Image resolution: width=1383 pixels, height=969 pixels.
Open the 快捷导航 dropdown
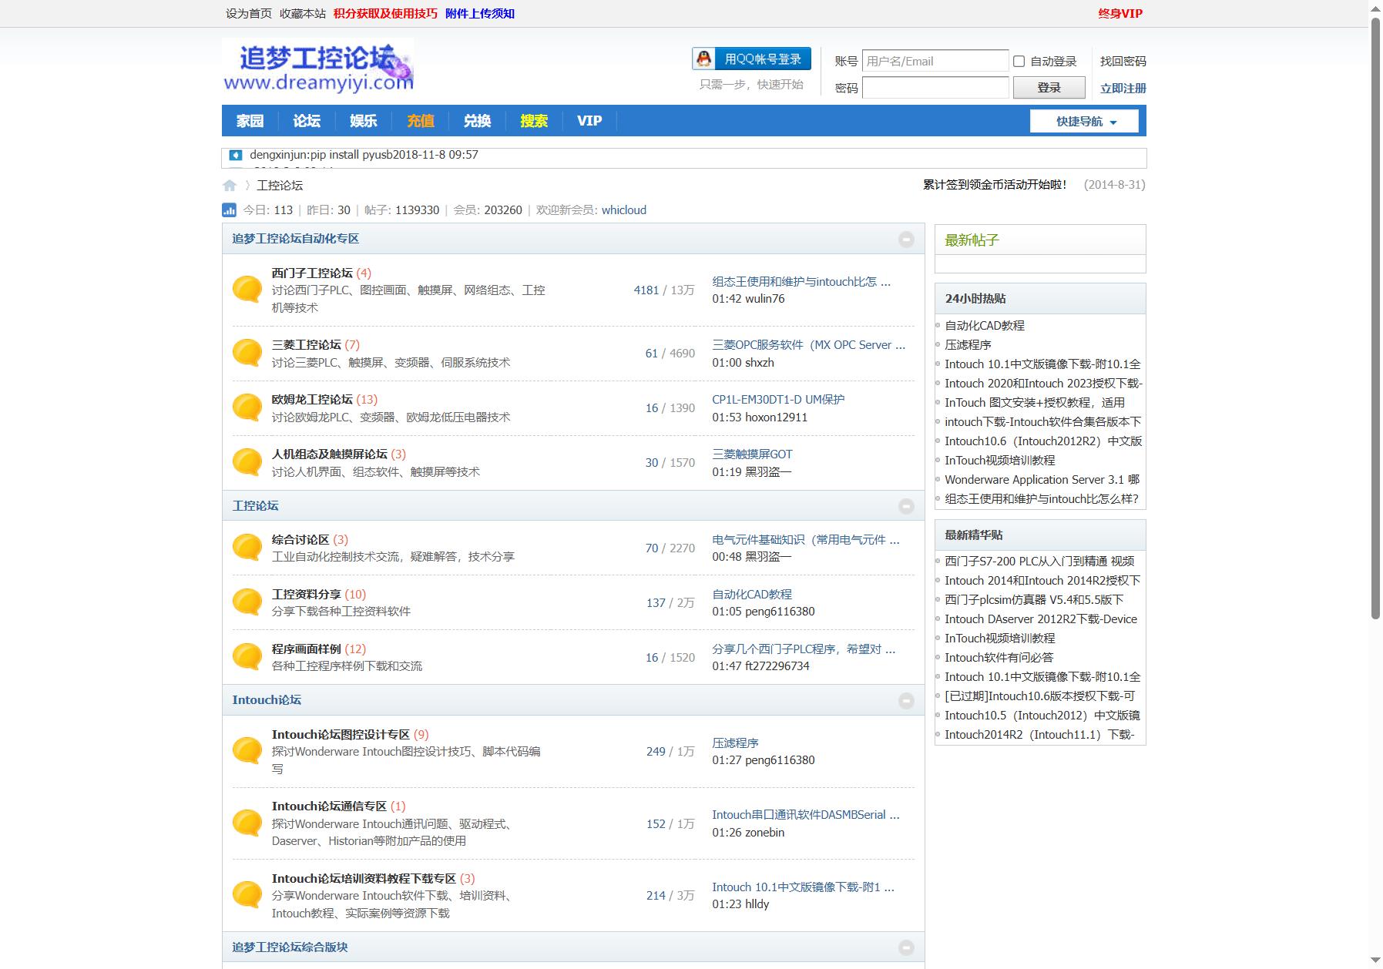(1084, 121)
